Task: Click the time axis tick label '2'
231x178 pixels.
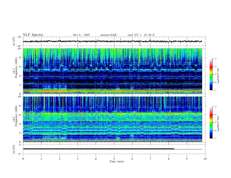Action: point(60,159)
